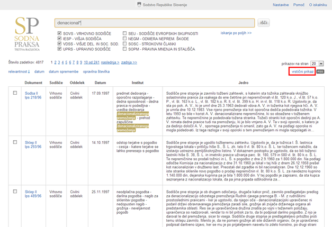332x227 pixels.
Task: Go to results page 9
Action: (x=81, y=62)
